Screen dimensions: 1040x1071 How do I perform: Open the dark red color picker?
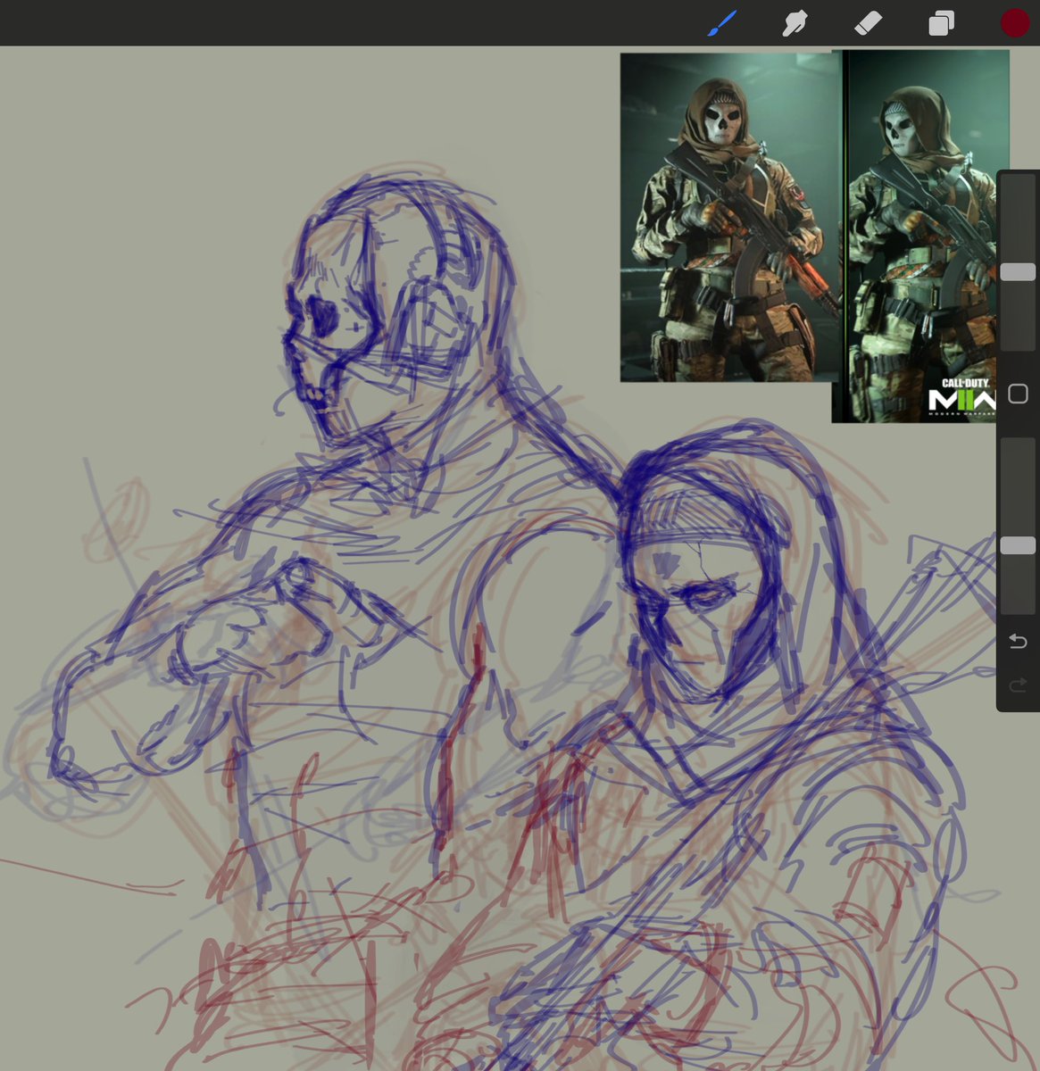1015,23
